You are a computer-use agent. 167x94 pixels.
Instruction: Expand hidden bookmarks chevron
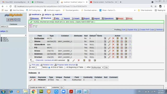(x=135, y=10)
